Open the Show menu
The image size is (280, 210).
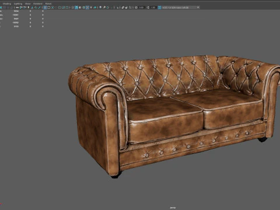pos(28,3)
